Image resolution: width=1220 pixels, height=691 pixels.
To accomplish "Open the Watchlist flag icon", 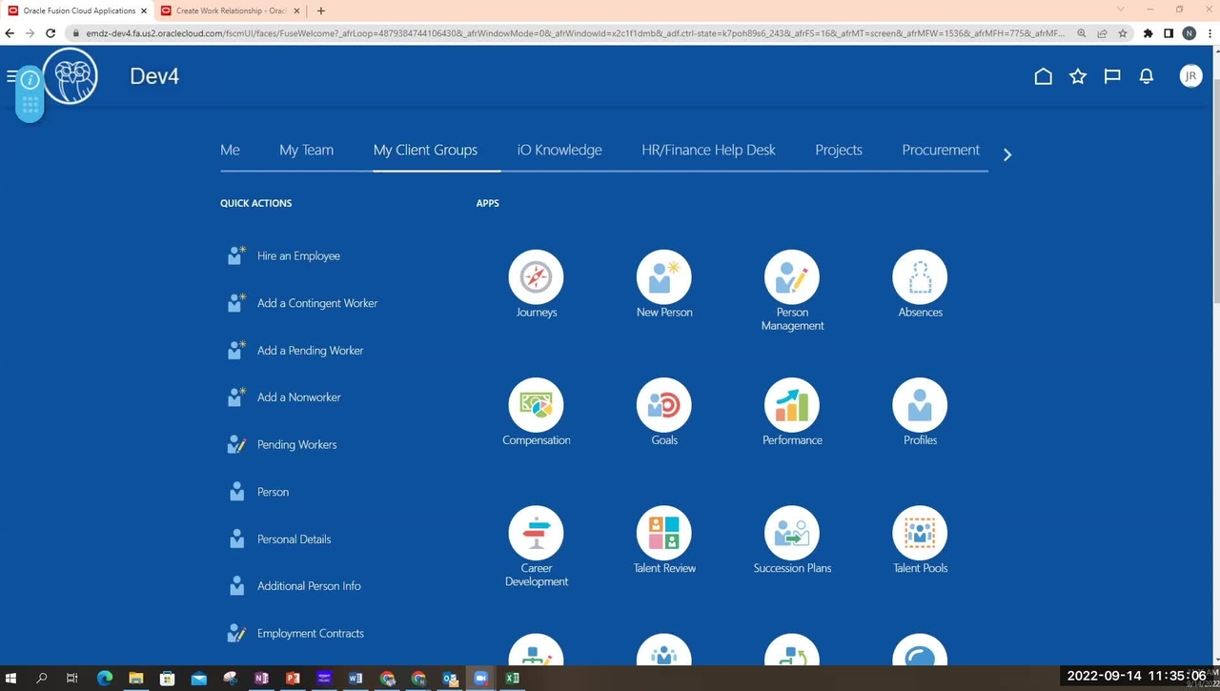I will pos(1112,76).
